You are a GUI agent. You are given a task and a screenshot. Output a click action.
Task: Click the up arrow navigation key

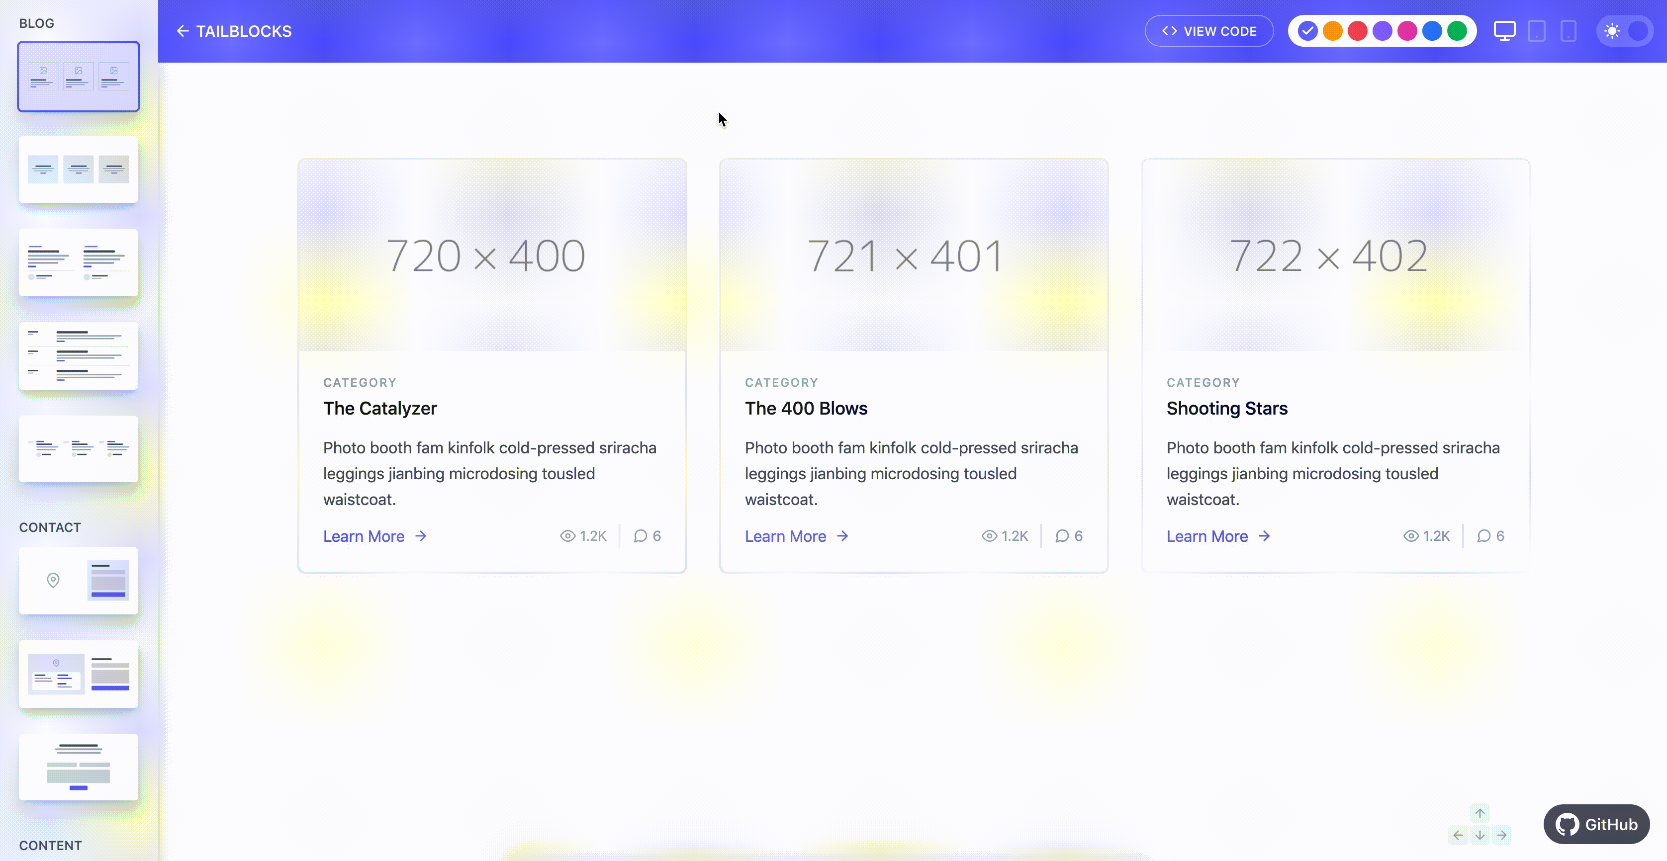tap(1480, 813)
